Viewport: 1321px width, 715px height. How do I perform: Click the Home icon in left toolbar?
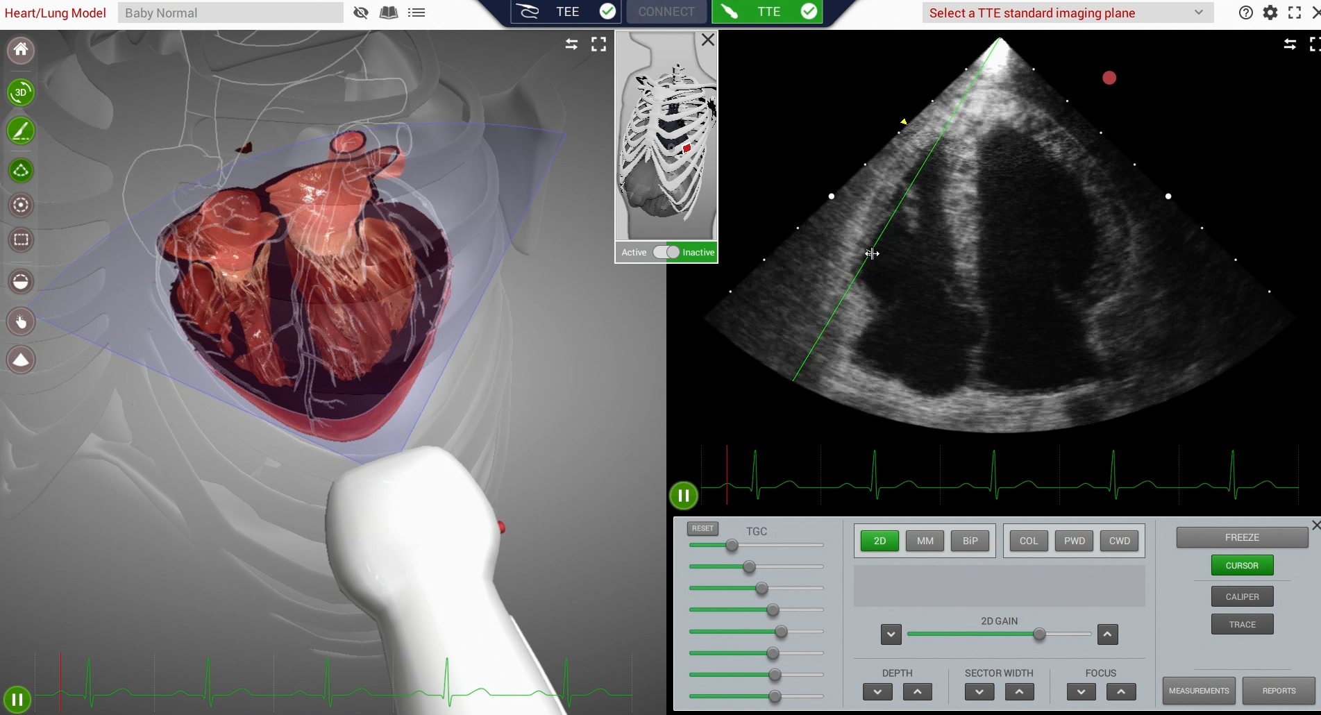pyautogui.click(x=21, y=50)
